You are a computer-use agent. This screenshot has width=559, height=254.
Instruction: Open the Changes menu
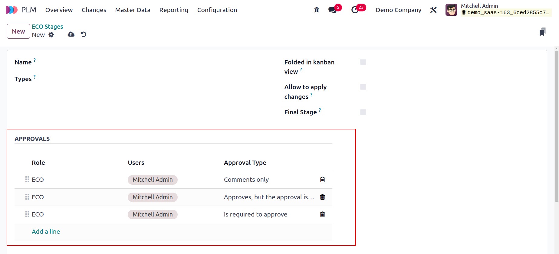click(x=94, y=10)
